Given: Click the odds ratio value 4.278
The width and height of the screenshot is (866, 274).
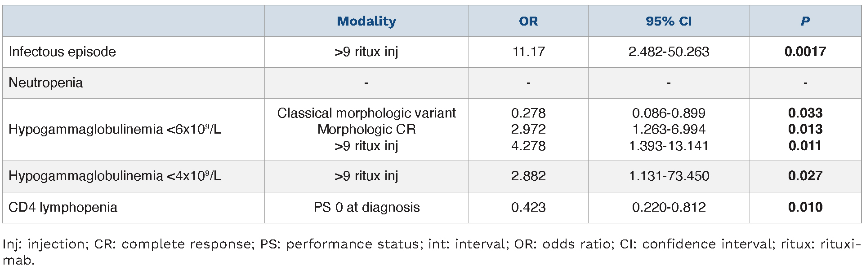Looking at the screenshot, I should pos(528,146).
